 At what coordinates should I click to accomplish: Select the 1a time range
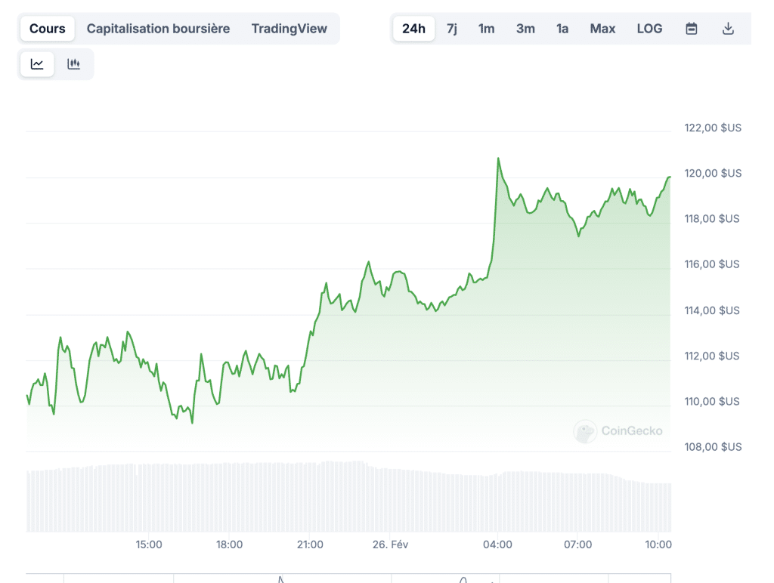(x=562, y=29)
